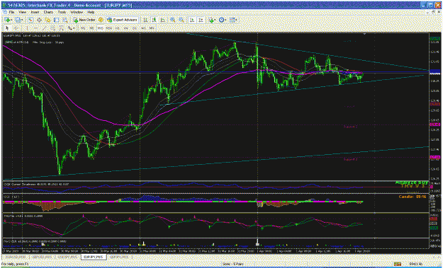Viewport: 443px width, 268px height.
Task: Expand the Profiles dropdown arrow
Action: [x=22, y=20]
